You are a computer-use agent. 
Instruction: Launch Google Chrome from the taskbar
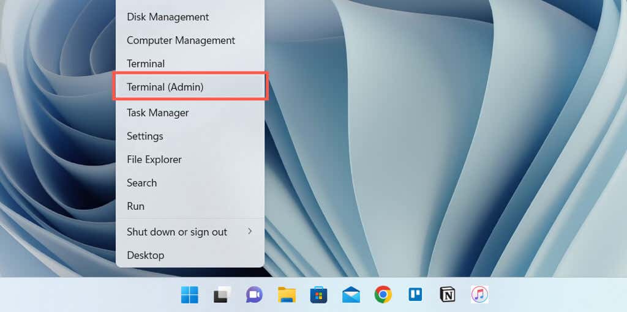tap(383, 295)
